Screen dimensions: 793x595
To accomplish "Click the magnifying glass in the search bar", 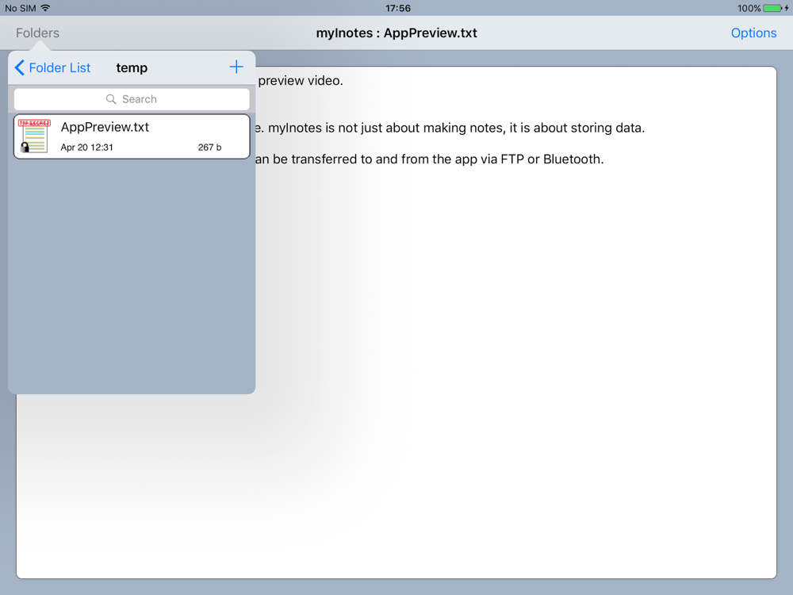I will coord(112,99).
